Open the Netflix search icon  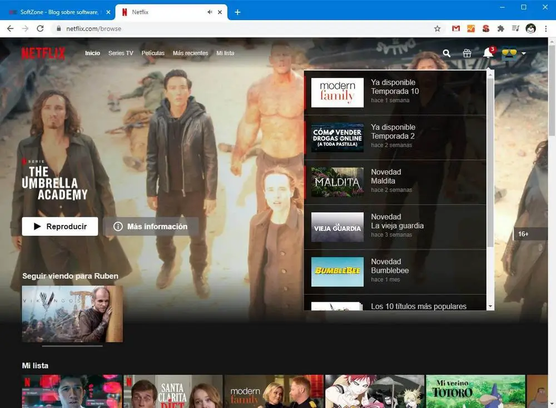(x=446, y=53)
